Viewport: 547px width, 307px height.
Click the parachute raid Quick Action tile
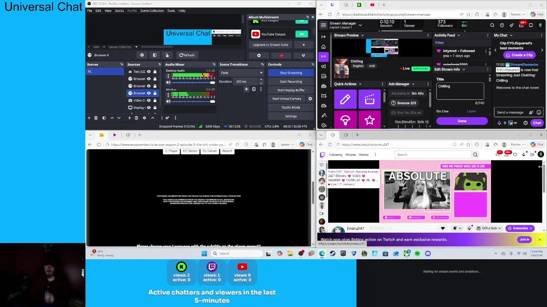tap(345, 120)
